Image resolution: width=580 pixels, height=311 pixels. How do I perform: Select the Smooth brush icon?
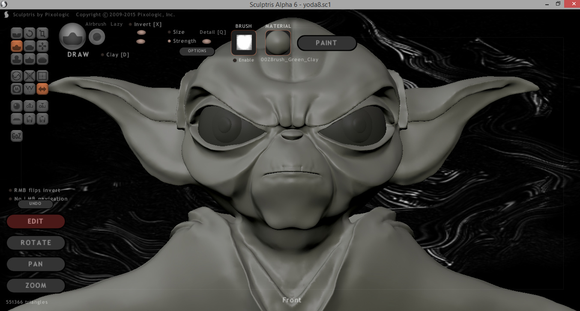42,59
